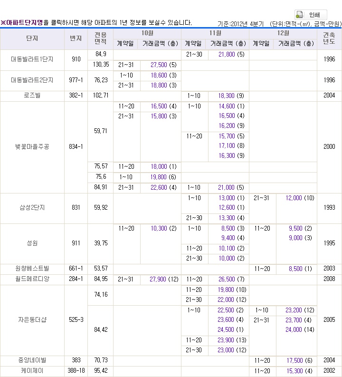Open 벚꽃마을주공 apartment info
This screenshot has height=377, width=342.
click(32, 147)
